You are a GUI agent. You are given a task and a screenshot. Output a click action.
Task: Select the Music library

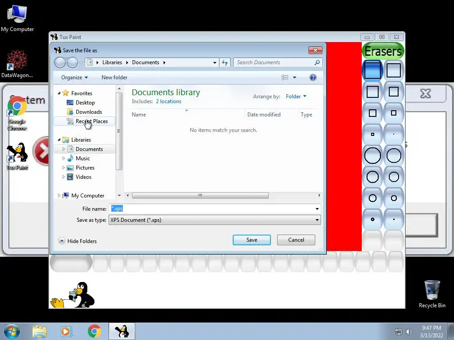tap(83, 158)
